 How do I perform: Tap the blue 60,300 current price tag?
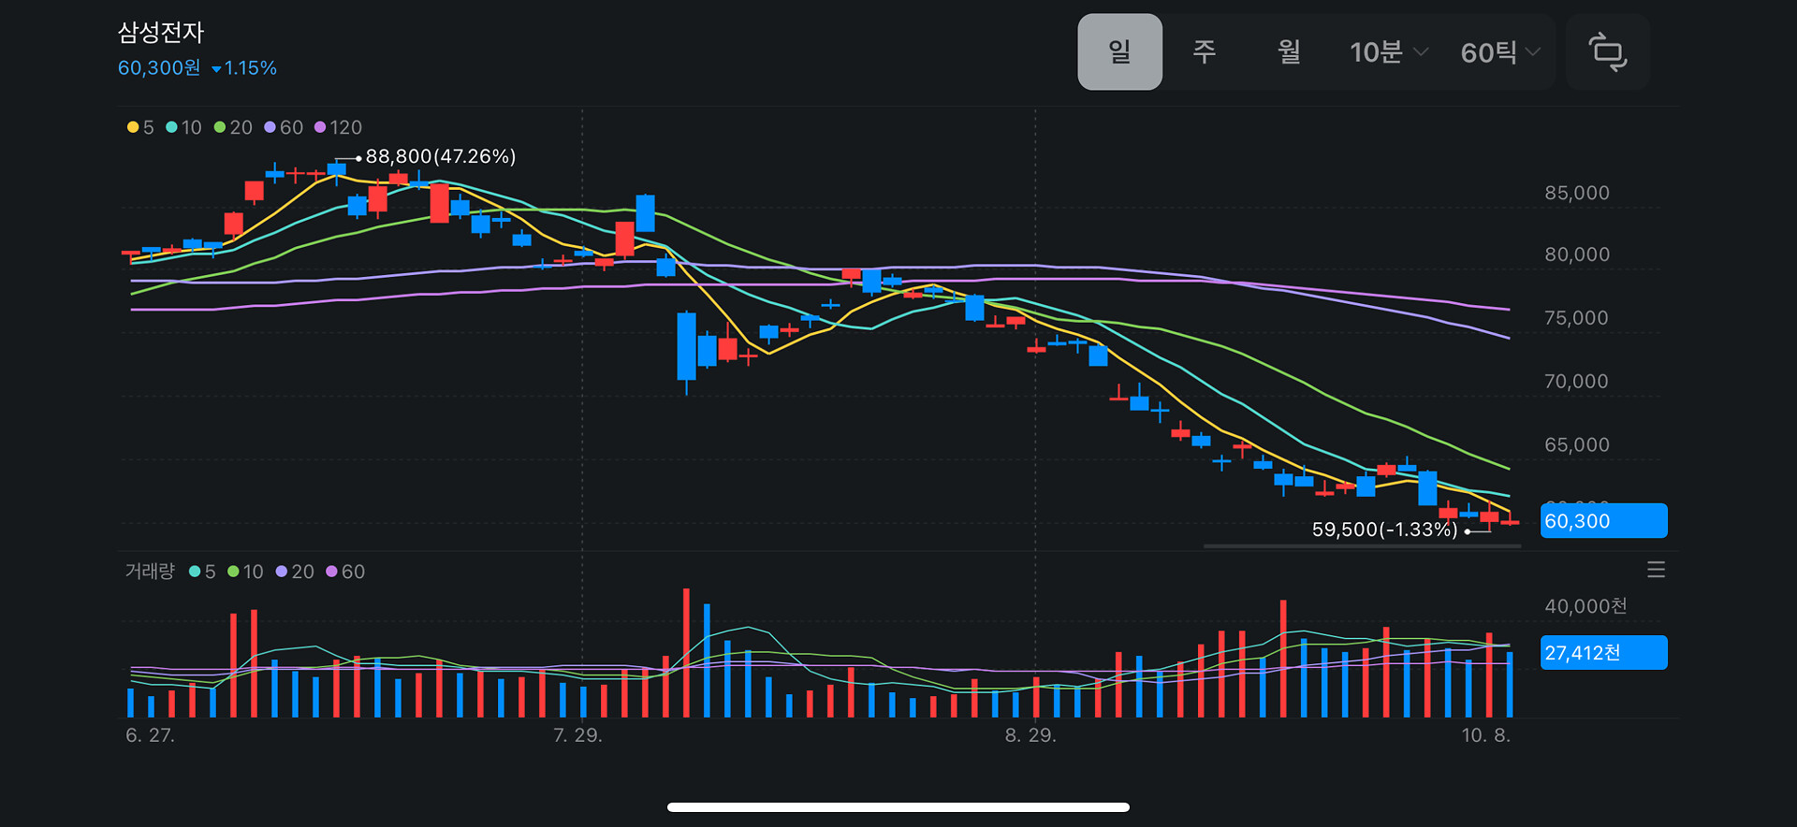(1603, 521)
